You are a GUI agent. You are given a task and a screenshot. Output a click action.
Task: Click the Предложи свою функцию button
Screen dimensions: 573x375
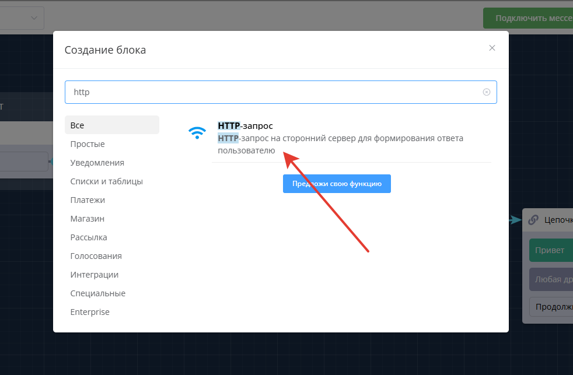(x=337, y=184)
